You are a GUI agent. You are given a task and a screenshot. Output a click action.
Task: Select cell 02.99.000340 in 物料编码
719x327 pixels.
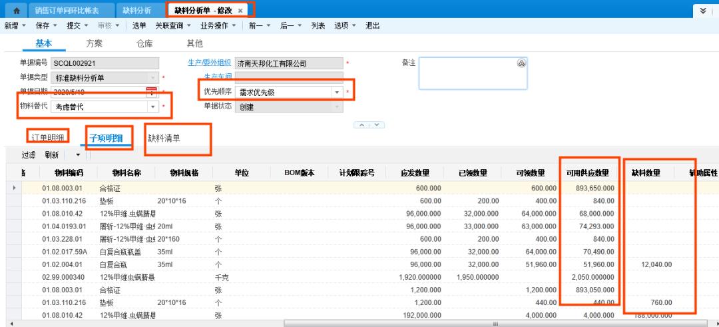(x=69, y=278)
